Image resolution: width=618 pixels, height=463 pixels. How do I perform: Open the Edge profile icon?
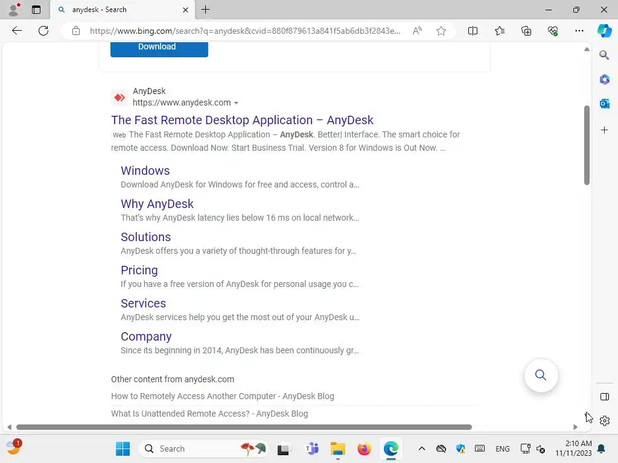pyautogui.click(x=14, y=10)
